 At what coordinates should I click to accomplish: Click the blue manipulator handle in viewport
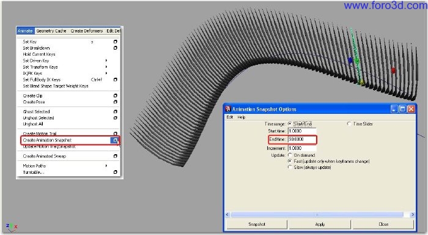350,60
